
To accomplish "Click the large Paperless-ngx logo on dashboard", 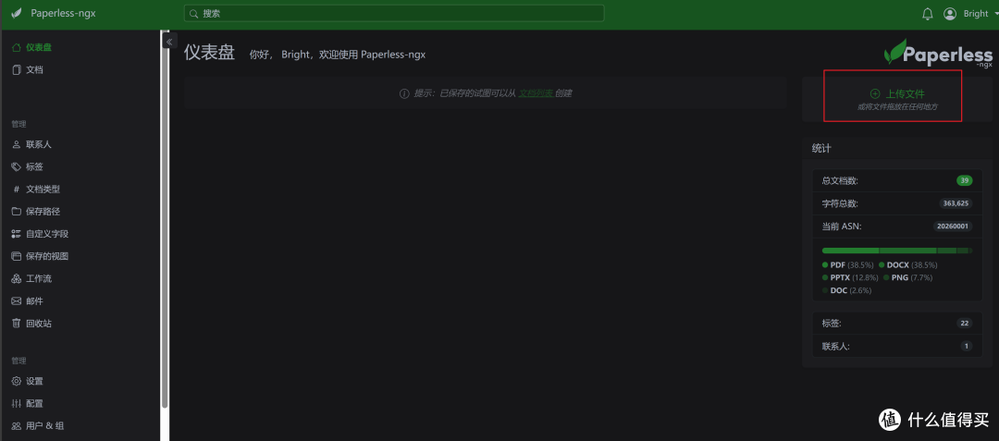I will coord(938,54).
